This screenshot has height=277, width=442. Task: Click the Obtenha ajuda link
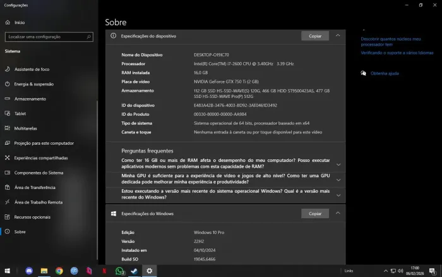click(x=385, y=73)
